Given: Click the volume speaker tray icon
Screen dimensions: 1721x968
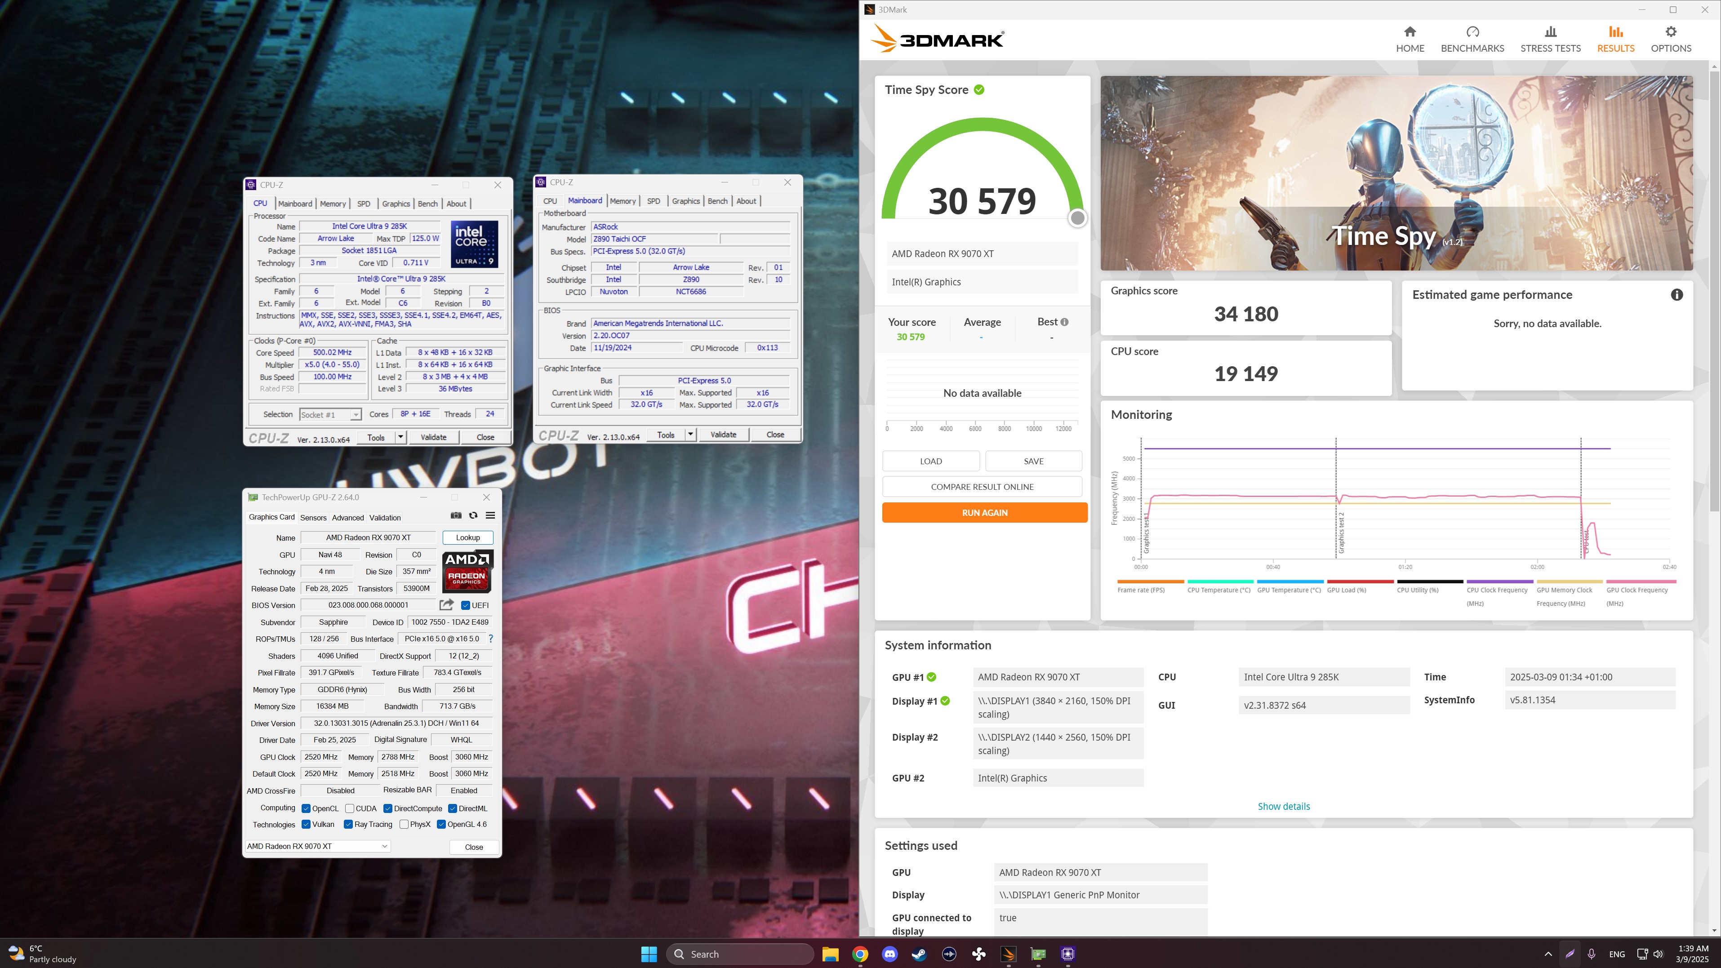Looking at the screenshot, I should [1658, 954].
